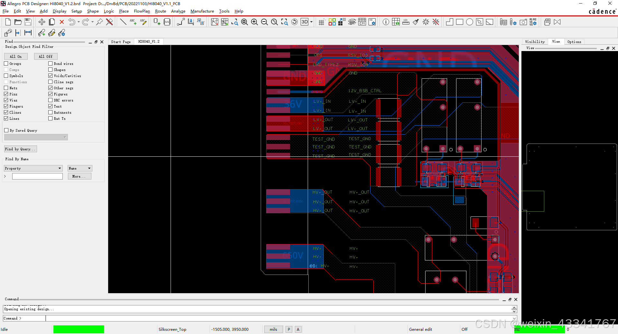618x334 pixels.
Task: Click the Measure ruler icon
Action: (406, 22)
